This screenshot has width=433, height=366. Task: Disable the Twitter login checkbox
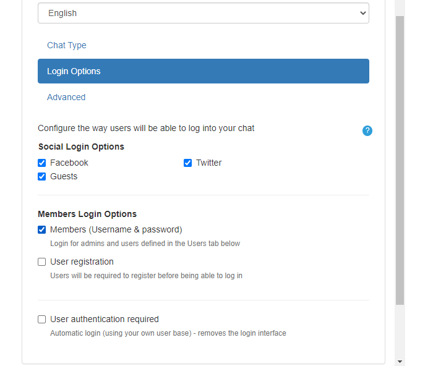pyautogui.click(x=188, y=163)
